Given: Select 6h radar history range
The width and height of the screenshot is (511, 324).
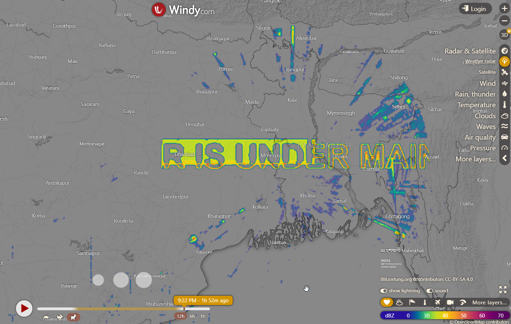Looking at the screenshot, I should tap(192, 316).
